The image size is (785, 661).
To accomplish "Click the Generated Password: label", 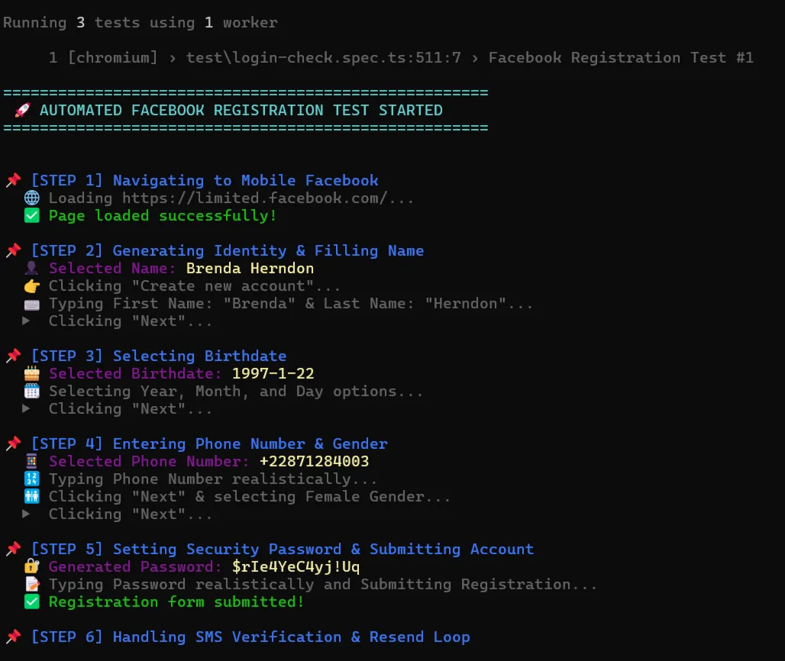I will click(135, 566).
